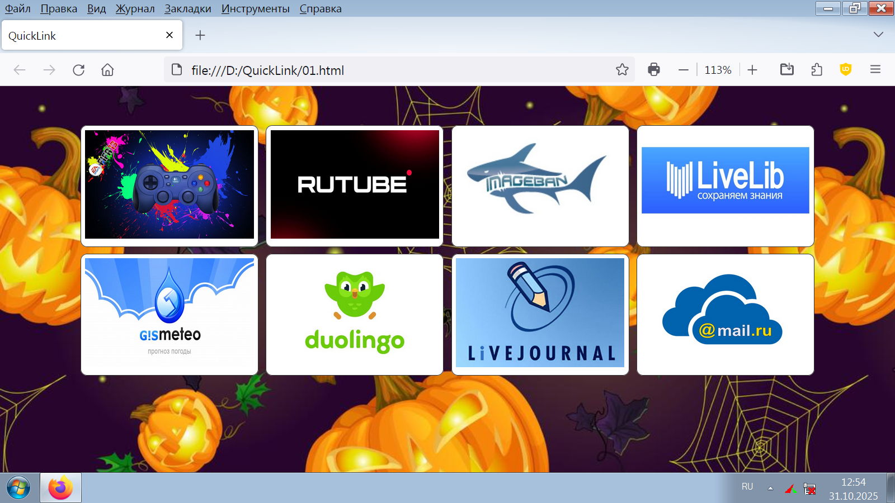
Task: Click the address bar URL field
Action: coord(392,70)
